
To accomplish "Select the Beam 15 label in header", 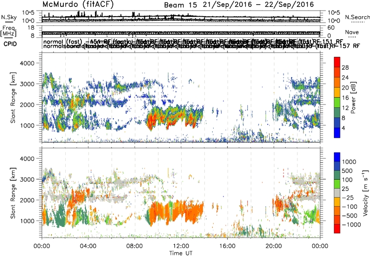I will coord(180,5).
